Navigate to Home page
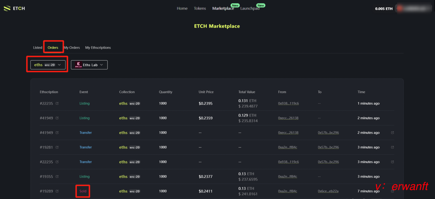The width and height of the screenshot is (435, 199). [182, 8]
